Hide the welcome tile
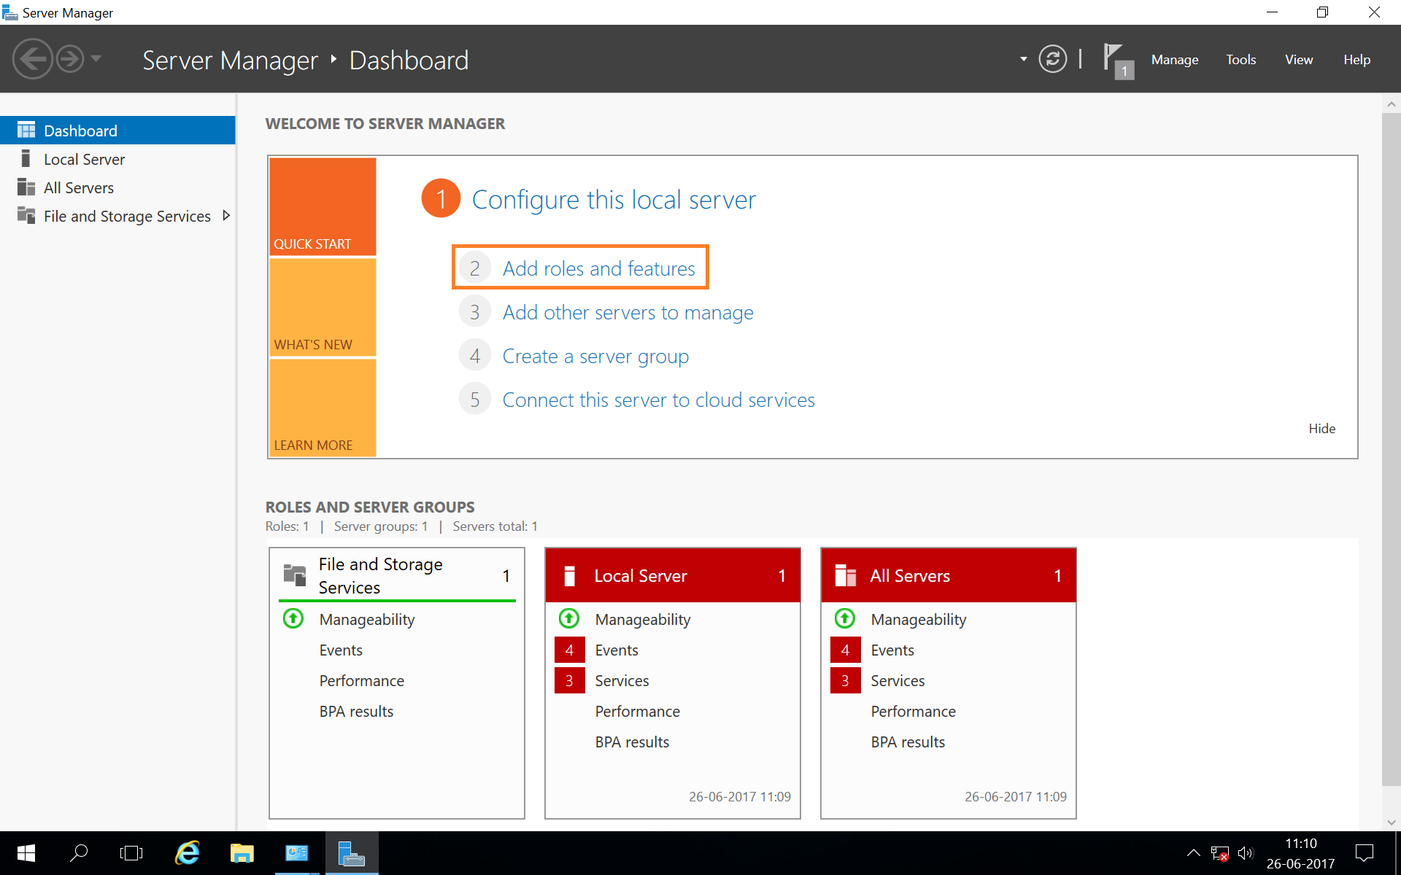Viewport: 1401px width, 875px height. pyautogui.click(x=1321, y=429)
